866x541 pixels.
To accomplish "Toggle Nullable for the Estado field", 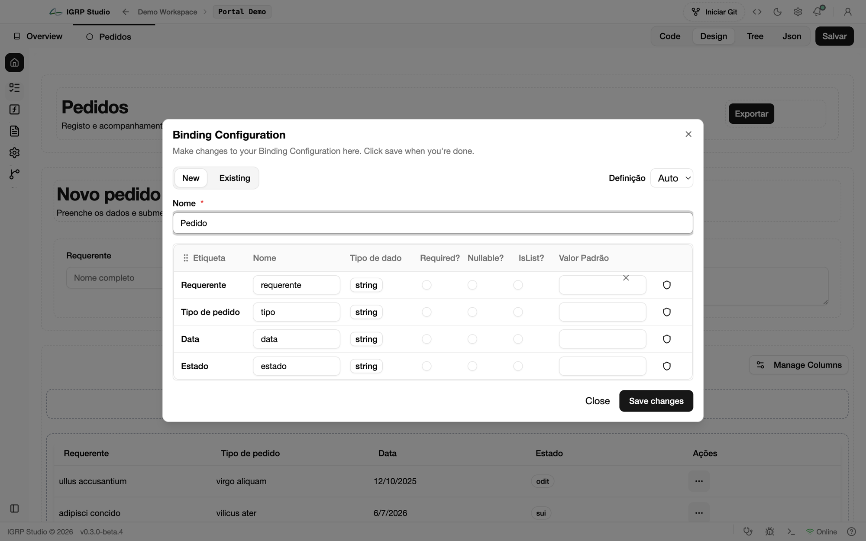I will (472, 366).
